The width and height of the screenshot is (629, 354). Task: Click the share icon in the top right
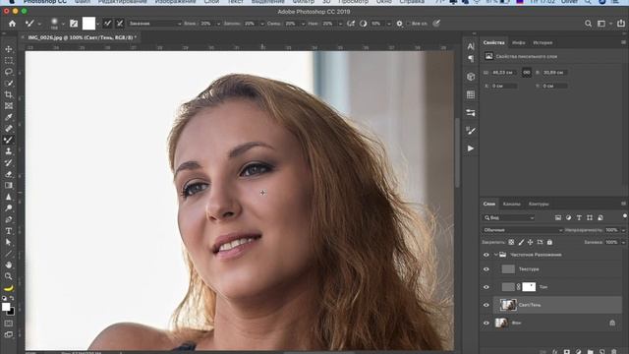click(621, 24)
